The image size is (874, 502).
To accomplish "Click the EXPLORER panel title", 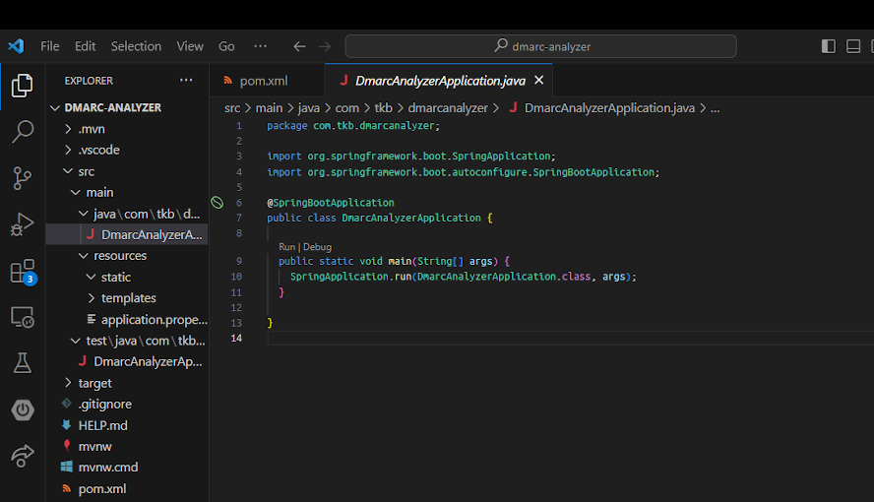I will click(89, 81).
